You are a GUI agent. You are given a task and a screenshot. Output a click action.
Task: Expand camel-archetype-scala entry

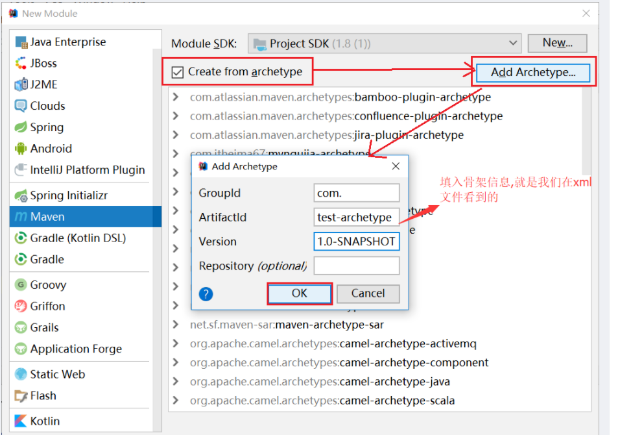[x=176, y=401]
